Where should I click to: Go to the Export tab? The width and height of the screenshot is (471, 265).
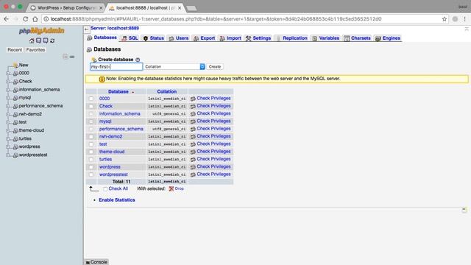[204, 38]
